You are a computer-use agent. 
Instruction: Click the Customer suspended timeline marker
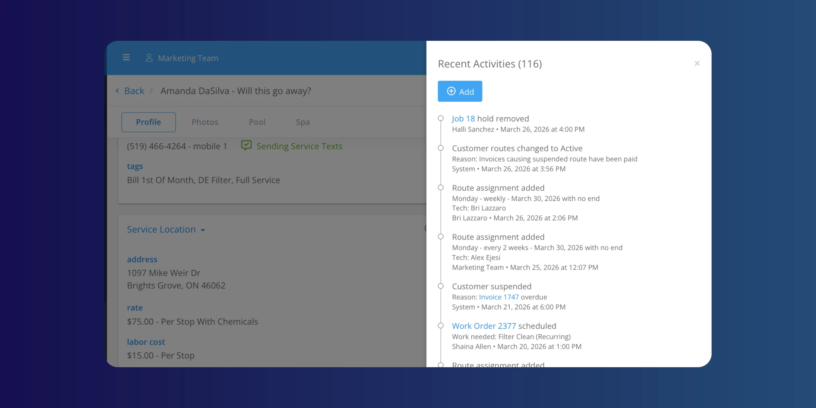click(x=441, y=286)
